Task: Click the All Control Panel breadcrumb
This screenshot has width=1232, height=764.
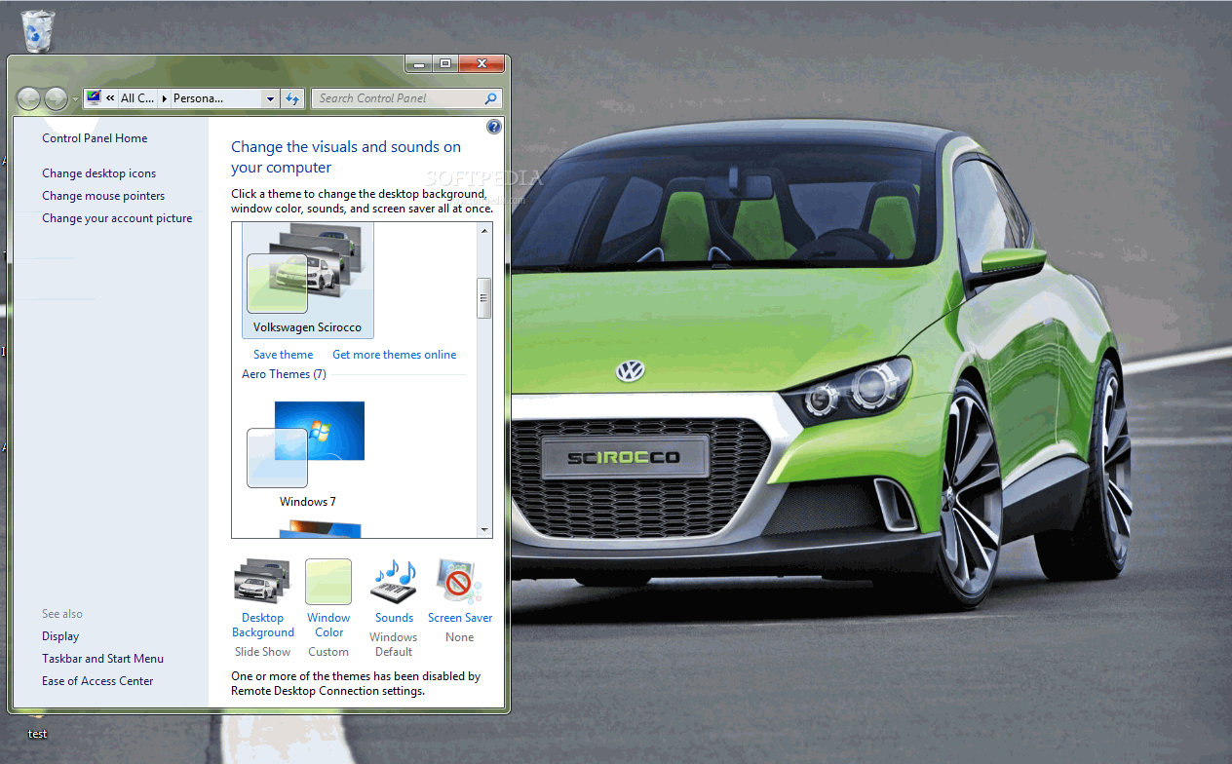Action: (x=137, y=98)
